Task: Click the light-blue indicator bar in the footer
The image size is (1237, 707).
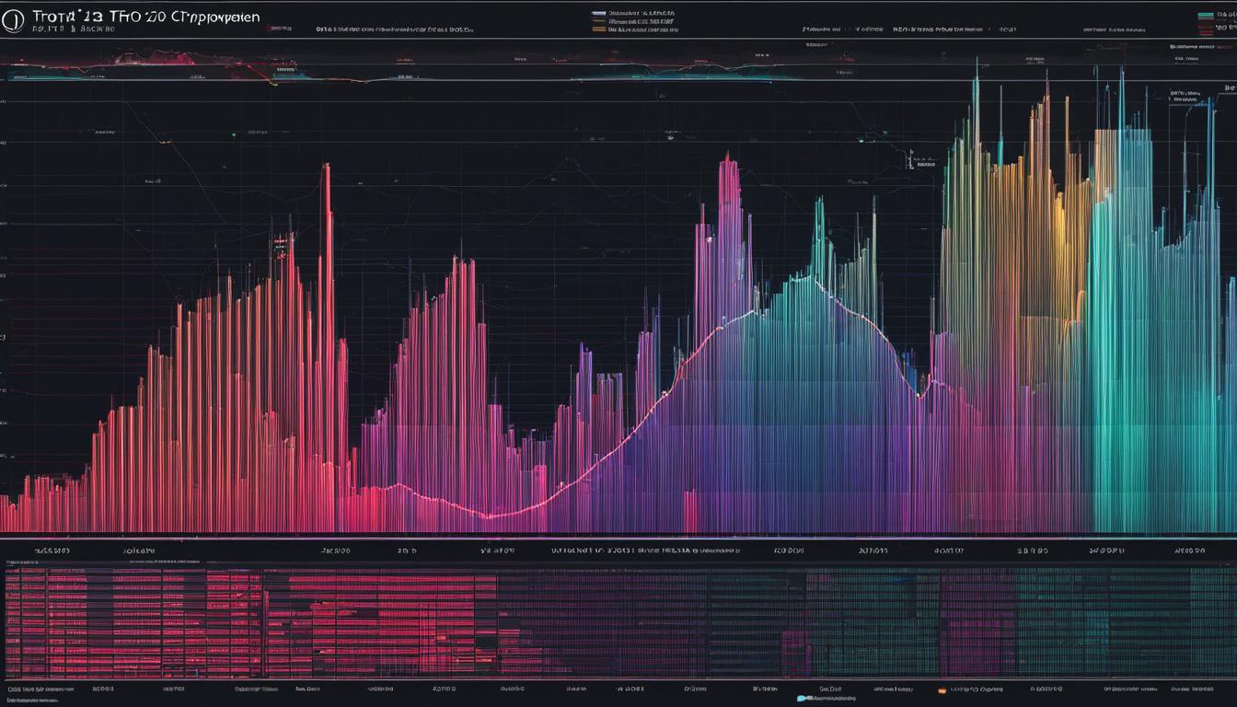Action: tap(805, 698)
